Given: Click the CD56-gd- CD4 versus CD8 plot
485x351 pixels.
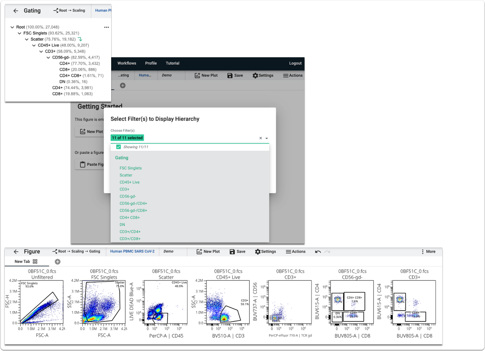Looking at the screenshot, I should click(x=352, y=302).
